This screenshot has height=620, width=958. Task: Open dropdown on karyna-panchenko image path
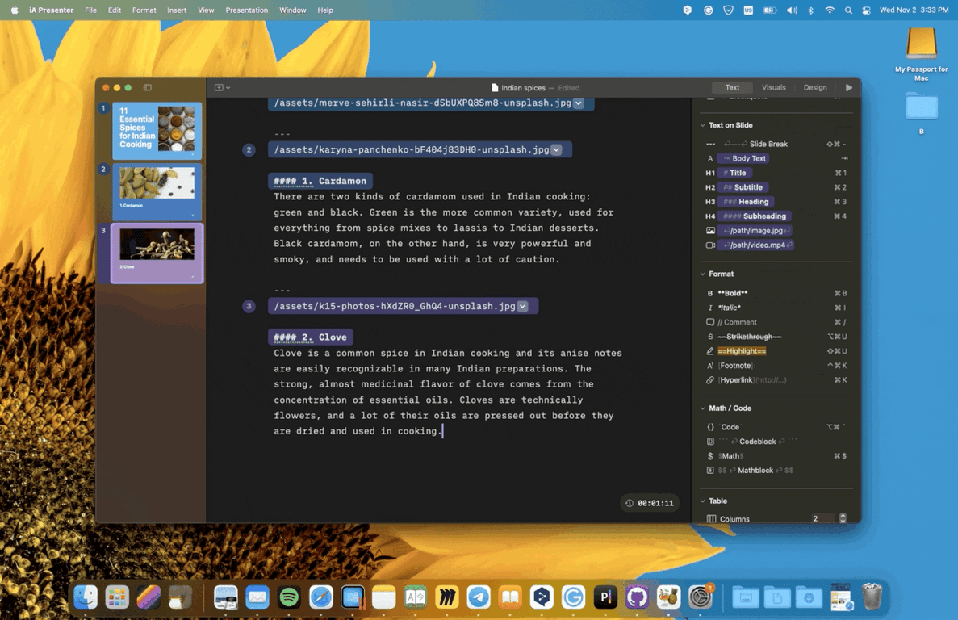tap(557, 149)
